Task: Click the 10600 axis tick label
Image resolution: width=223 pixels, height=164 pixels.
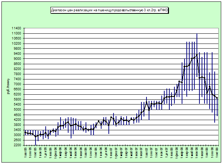Action: 17,38
